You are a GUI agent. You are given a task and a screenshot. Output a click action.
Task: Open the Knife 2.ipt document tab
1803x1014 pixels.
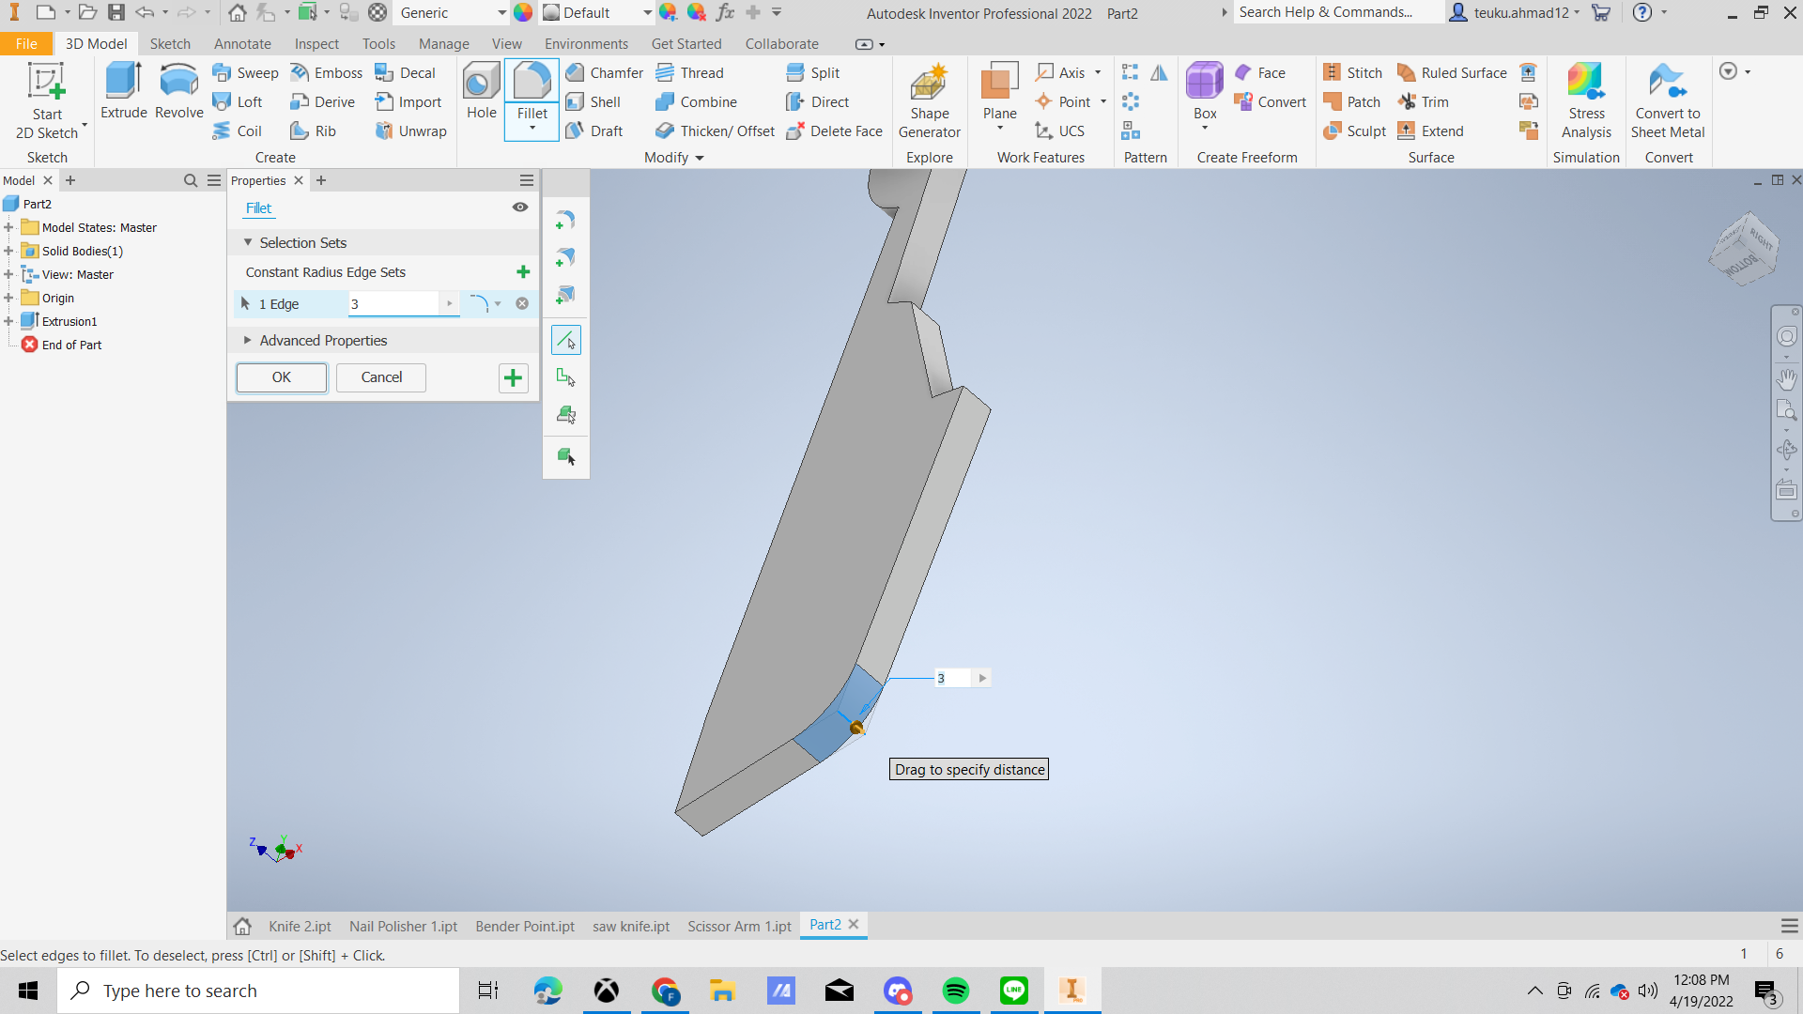pyautogui.click(x=300, y=926)
